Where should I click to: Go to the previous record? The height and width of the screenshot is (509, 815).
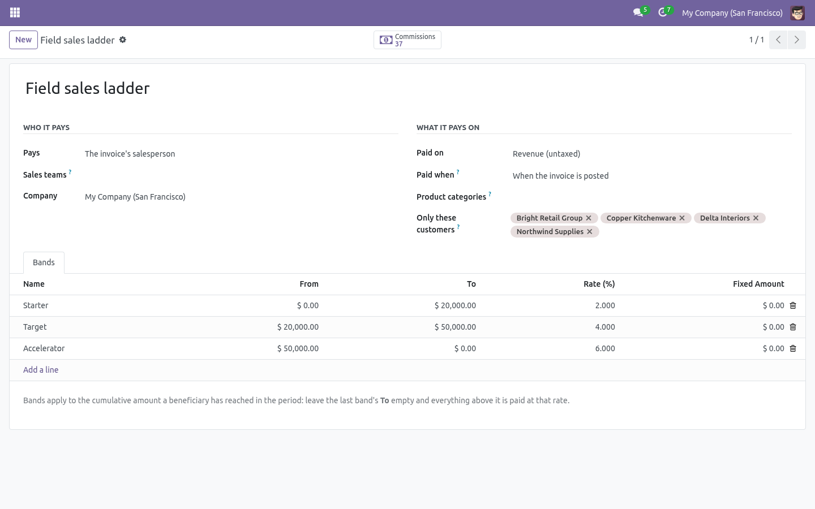(x=778, y=40)
